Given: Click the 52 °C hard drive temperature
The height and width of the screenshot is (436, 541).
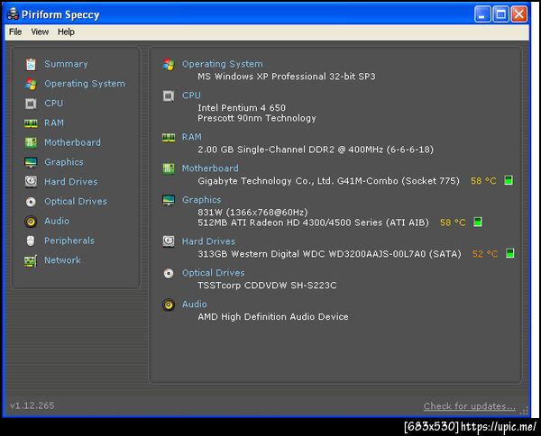Looking at the screenshot, I should 485,254.
